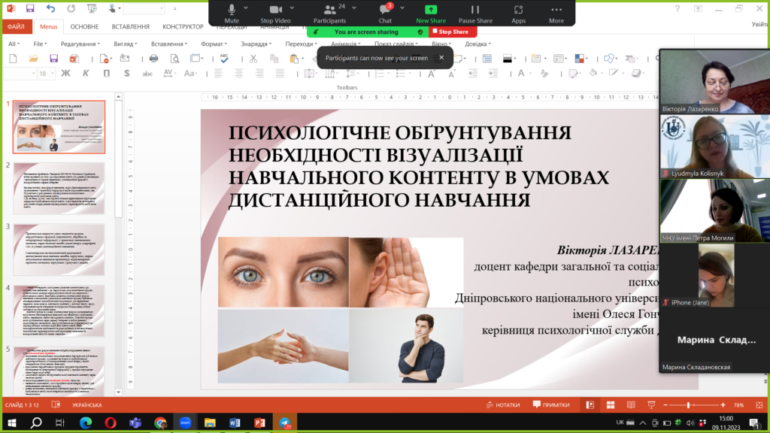Switch to the ОСНОВНЕ tab
This screenshot has height=433, width=770.
coord(84,26)
